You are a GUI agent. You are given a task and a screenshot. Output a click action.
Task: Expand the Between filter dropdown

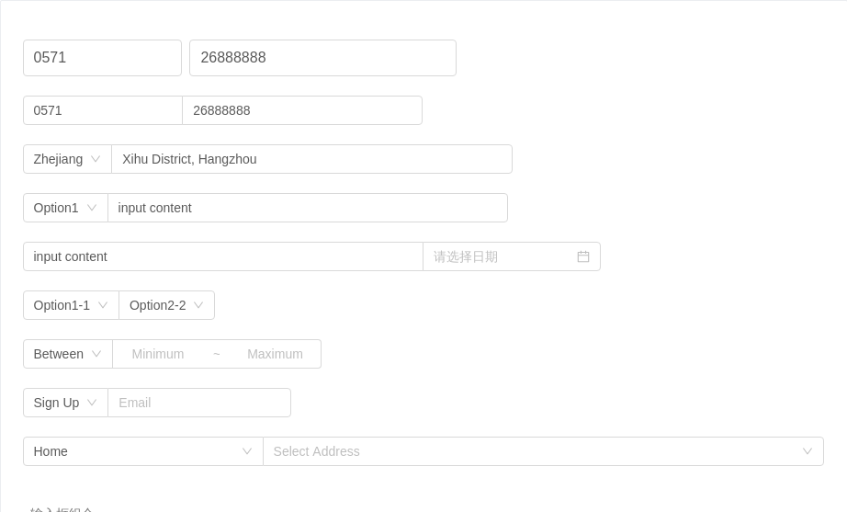pyautogui.click(x=68, y=354)
